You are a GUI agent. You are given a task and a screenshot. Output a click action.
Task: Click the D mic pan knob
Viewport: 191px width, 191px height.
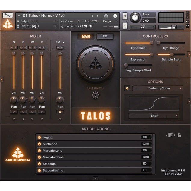[23, 100]
